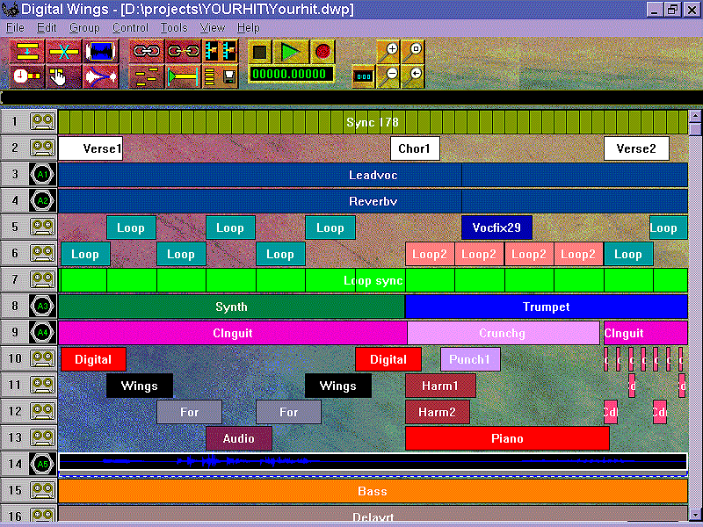Open the Group menu
The height and width of the screenshot is (527, 703).
coord(84,27)
